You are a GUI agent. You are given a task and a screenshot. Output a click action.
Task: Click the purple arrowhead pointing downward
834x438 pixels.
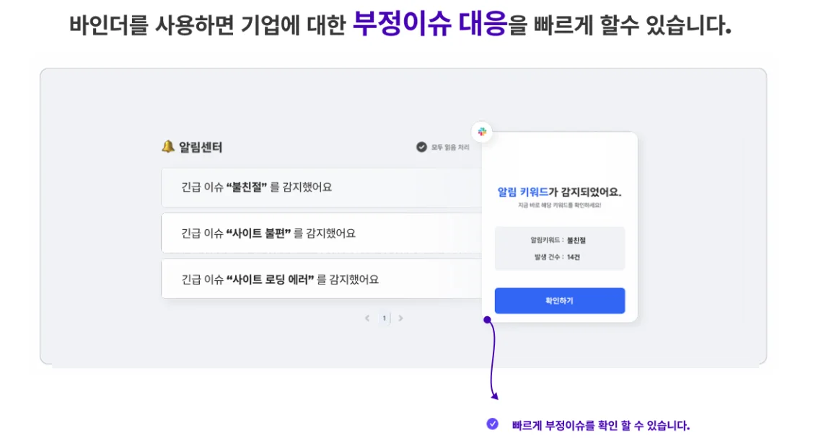494,395
